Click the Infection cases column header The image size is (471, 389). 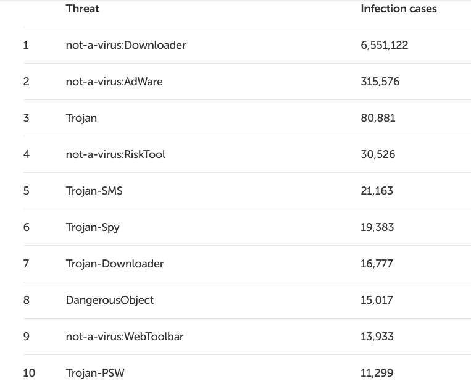tap(398, 9)
